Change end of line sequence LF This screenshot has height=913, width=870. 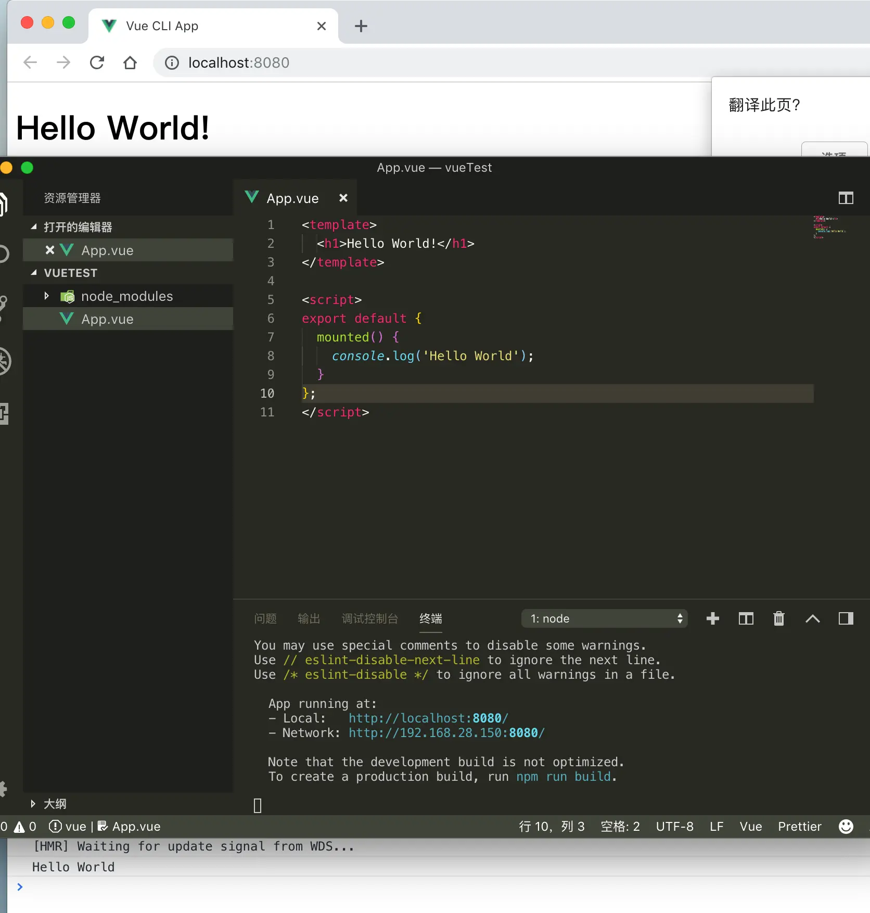pos(717,827)
